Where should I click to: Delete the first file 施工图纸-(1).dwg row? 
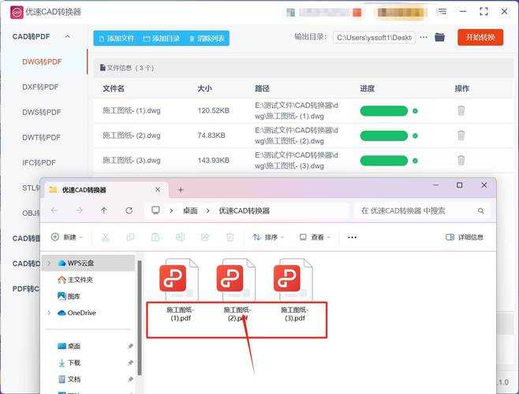point(461,111)
